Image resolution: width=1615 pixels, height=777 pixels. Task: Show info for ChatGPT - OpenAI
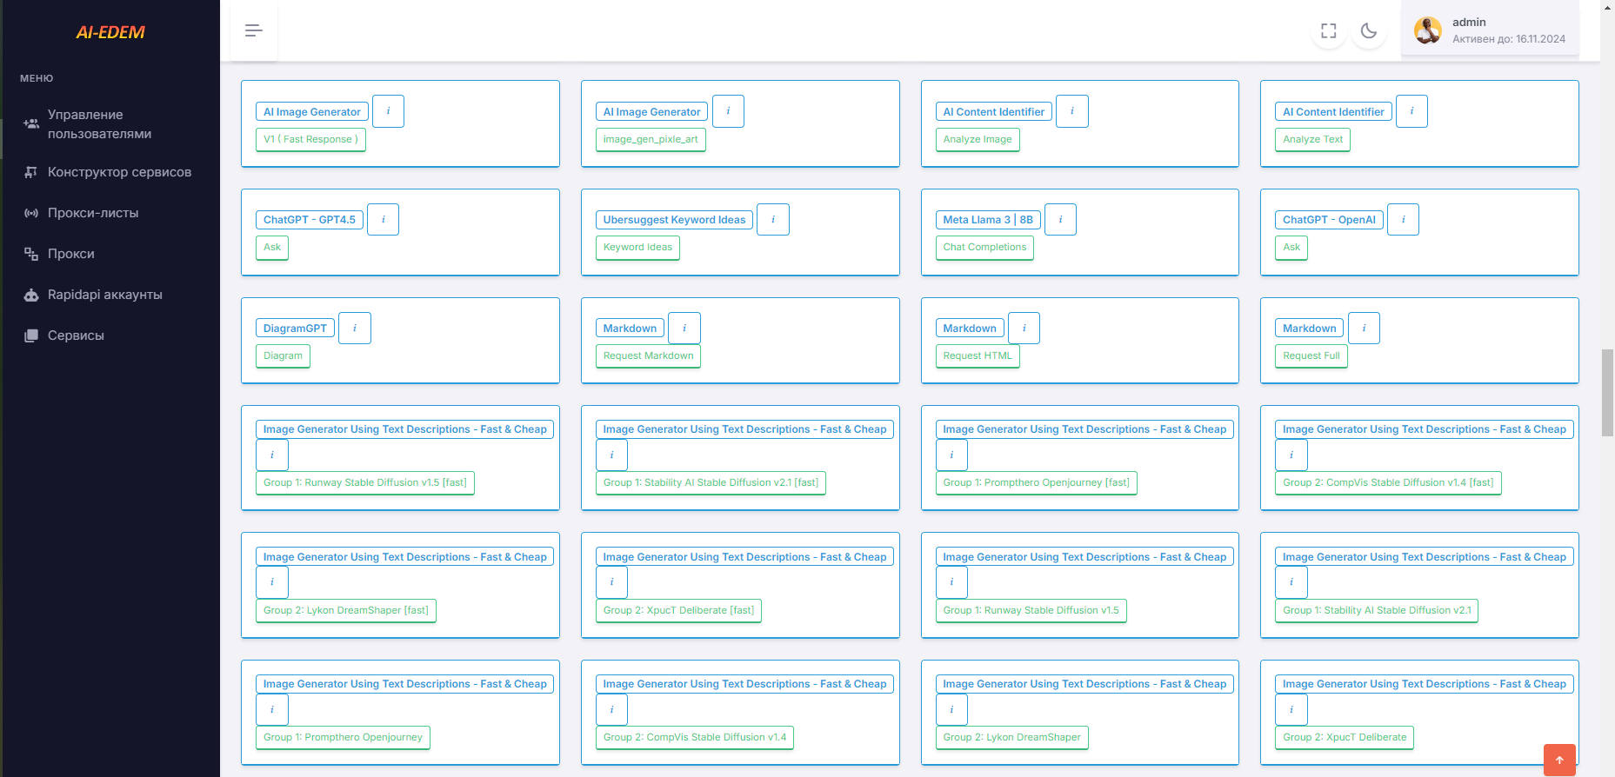click(1403, 220)
